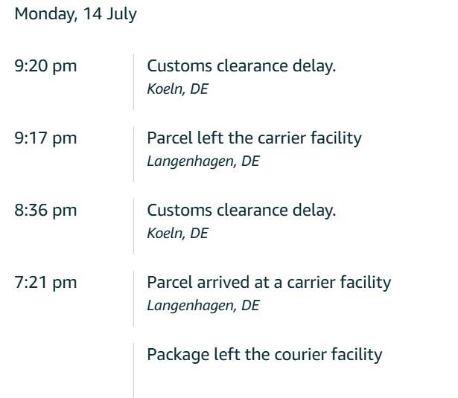This screenshot has height=398, width=458.
Task: Click timeline divider beside Package left courier facility
Action: 134,370
